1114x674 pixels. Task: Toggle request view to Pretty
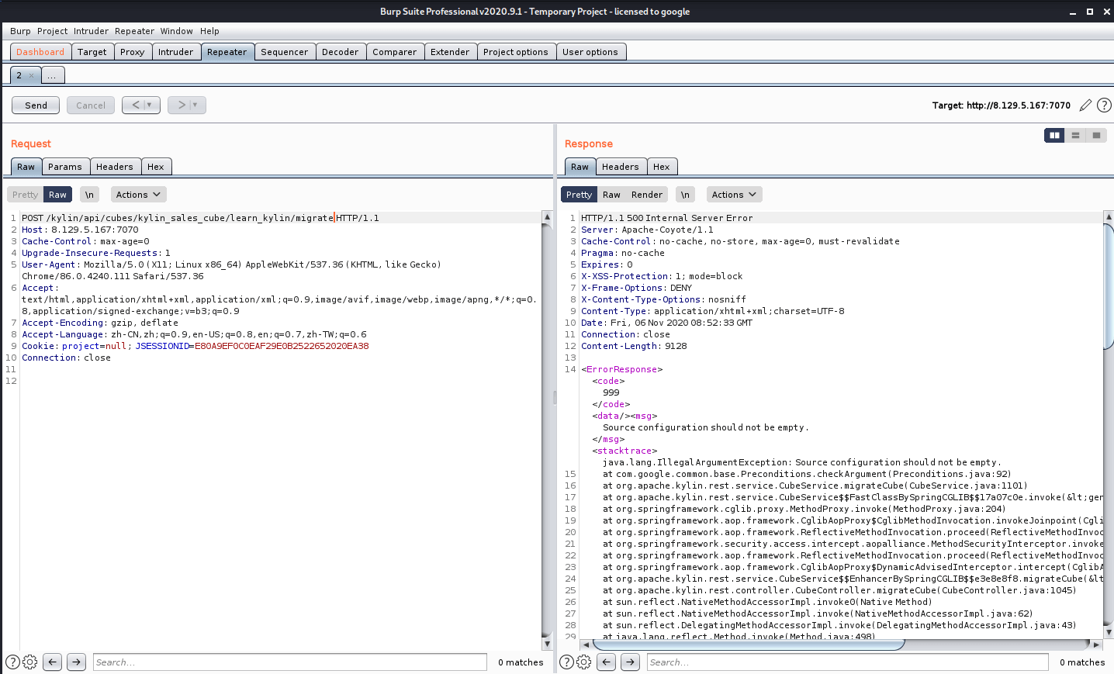tap(25, 195)
